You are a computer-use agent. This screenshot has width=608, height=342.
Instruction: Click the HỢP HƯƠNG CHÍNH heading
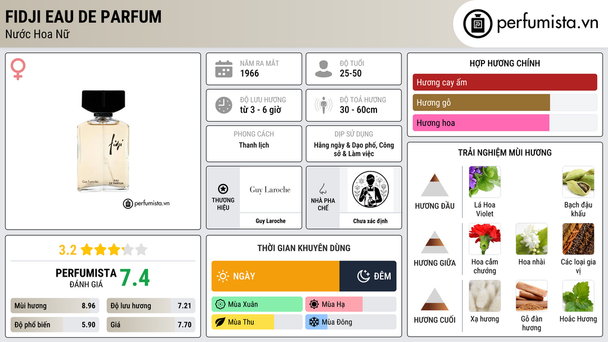coord(505,63)
